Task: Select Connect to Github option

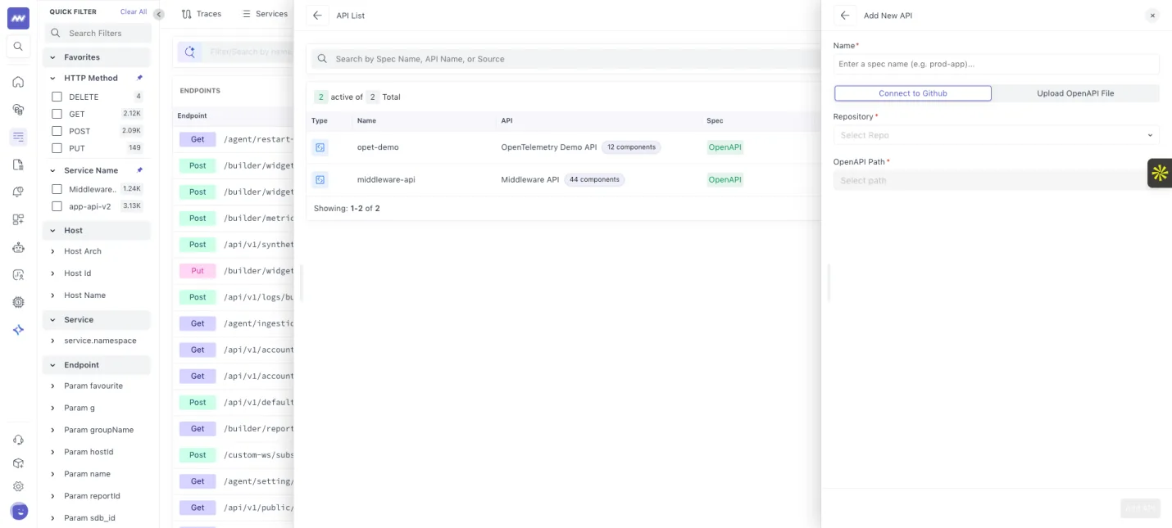Action: (913, 93)
